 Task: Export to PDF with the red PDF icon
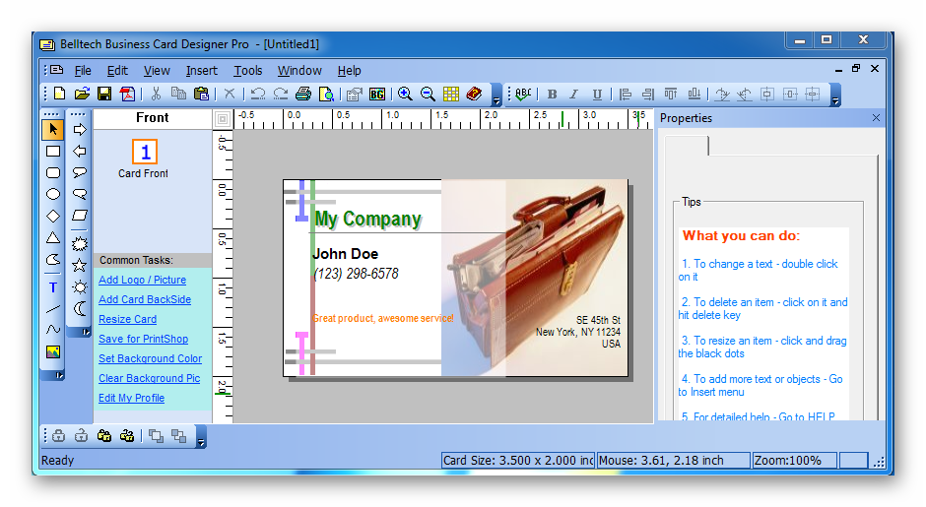tap(127, 94)
